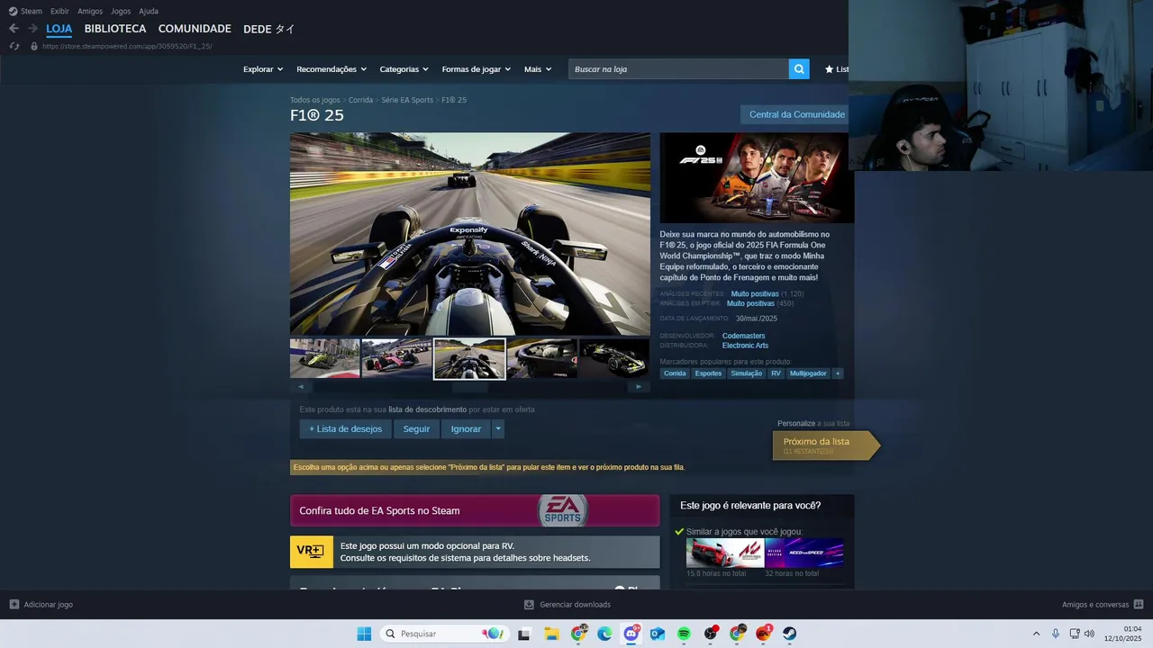
Task: Click the volume speaker tray icon
Action: point(1089,634)
